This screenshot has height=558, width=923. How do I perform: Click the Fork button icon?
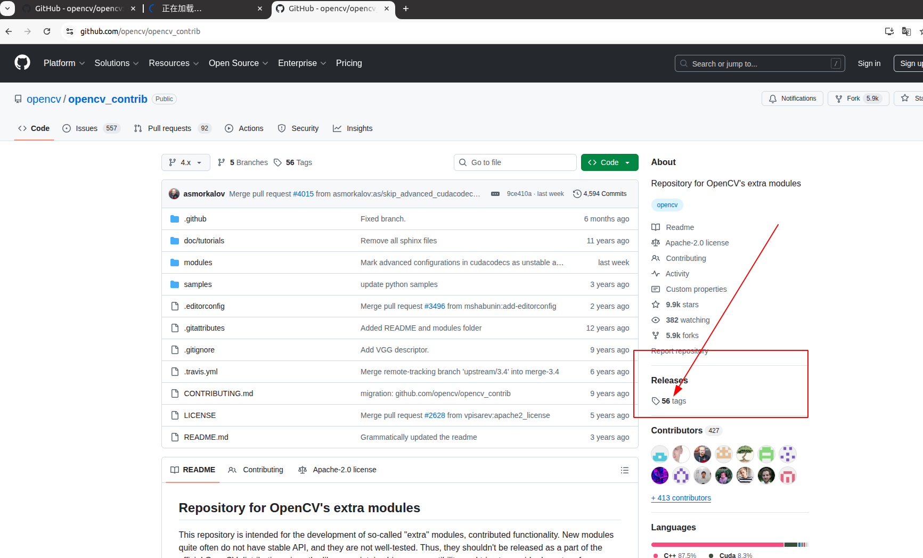pos(838,99)
